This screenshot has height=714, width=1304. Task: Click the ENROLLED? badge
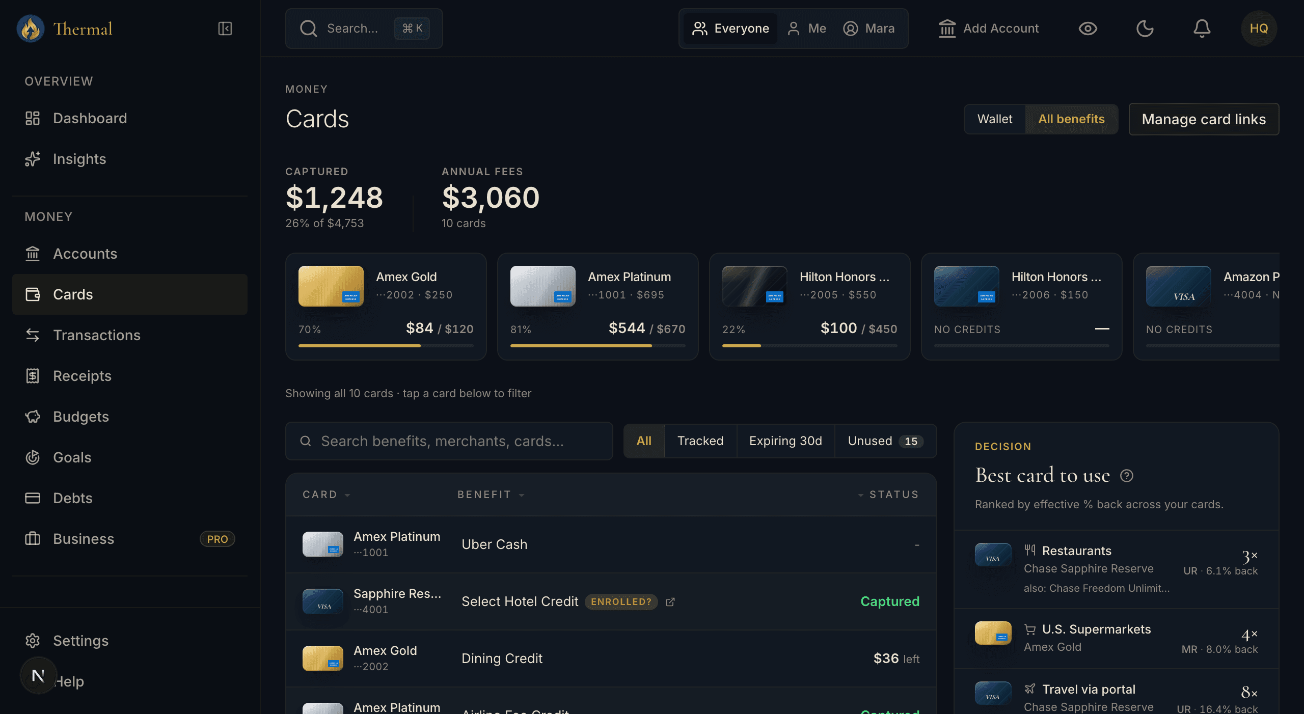pyautogui.click(x=621, y=602)
